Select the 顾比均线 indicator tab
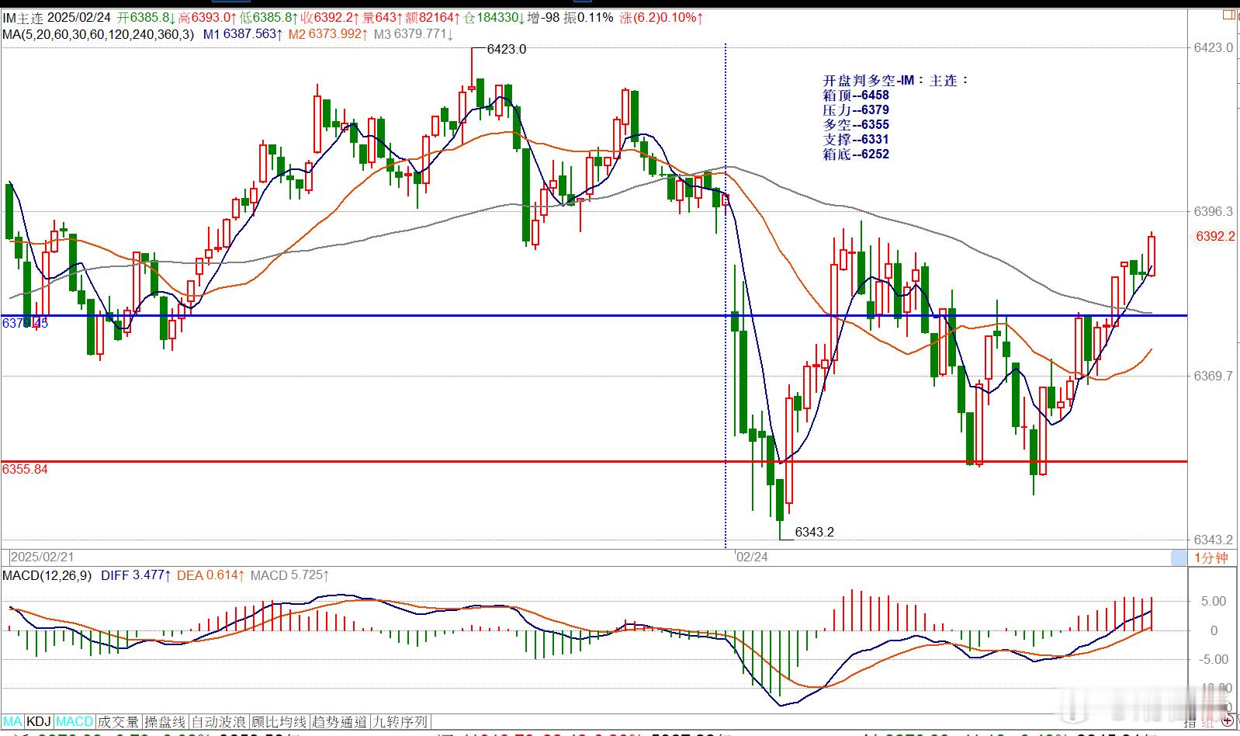This screenshot has width=1240, height=736. 279,722
